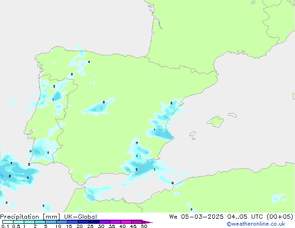Click the "0.1" legend value
The height and width of the screenshot is (228, 295).
coord(5,226)
